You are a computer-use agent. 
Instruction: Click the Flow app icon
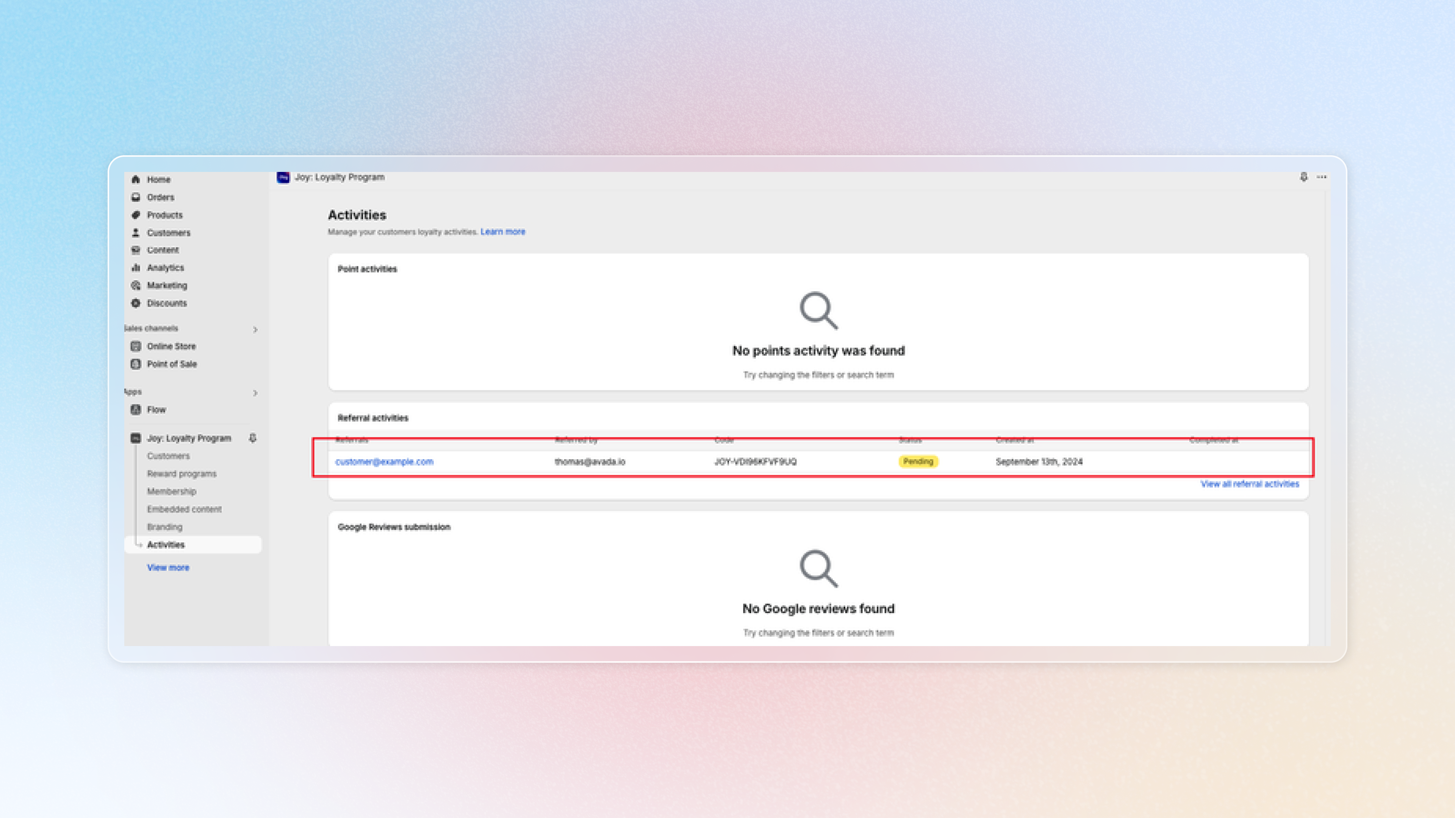click(136, 410)
